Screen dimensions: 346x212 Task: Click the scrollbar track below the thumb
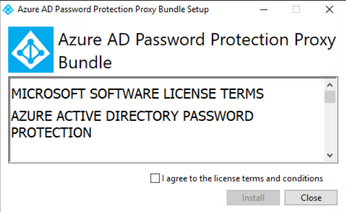tap(330, 127)
